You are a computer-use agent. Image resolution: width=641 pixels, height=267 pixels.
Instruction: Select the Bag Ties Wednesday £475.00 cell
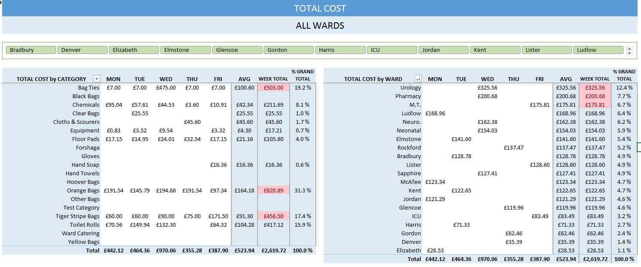[x=166, y=88]
